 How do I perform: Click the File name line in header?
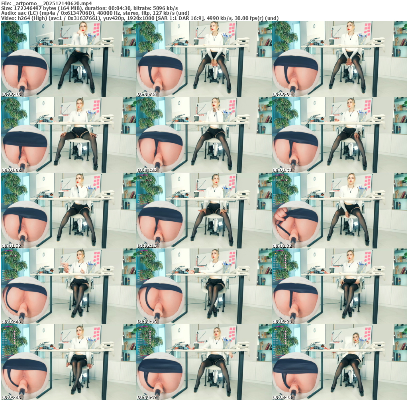pos(47,3)
